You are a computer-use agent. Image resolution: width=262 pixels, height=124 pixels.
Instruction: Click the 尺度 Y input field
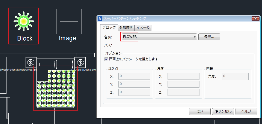click(x=184, y=84)
